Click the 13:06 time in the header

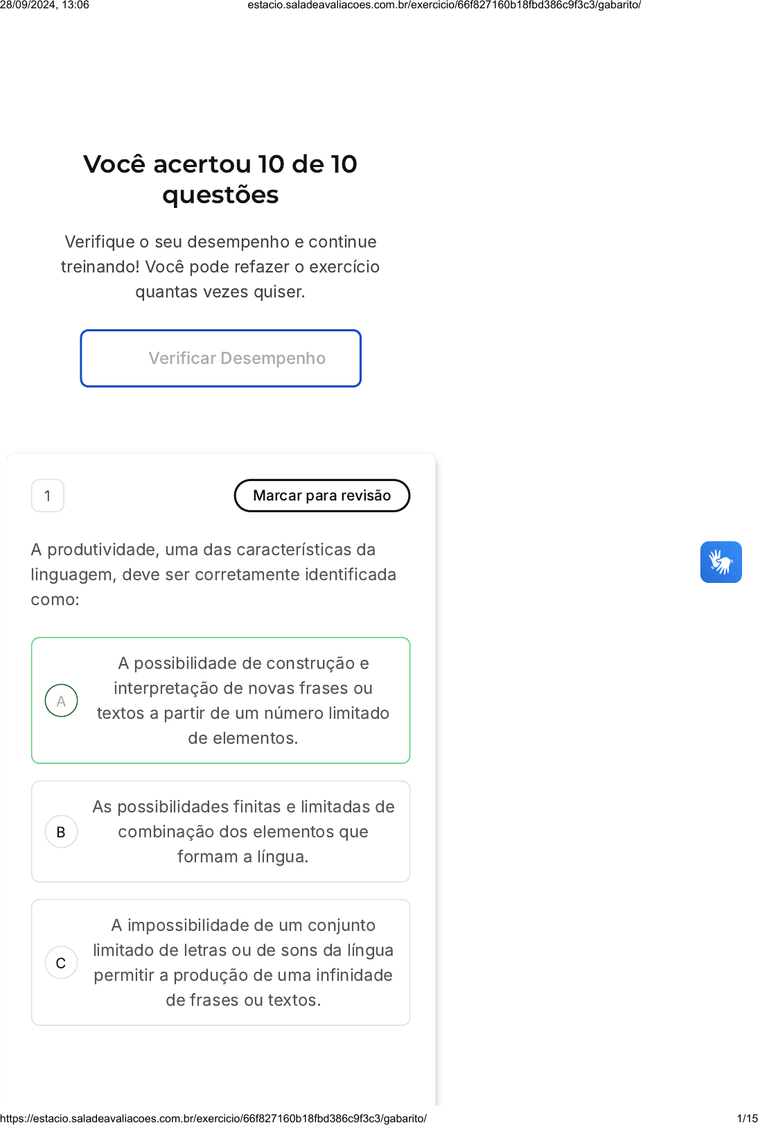[x=76, y=6]
